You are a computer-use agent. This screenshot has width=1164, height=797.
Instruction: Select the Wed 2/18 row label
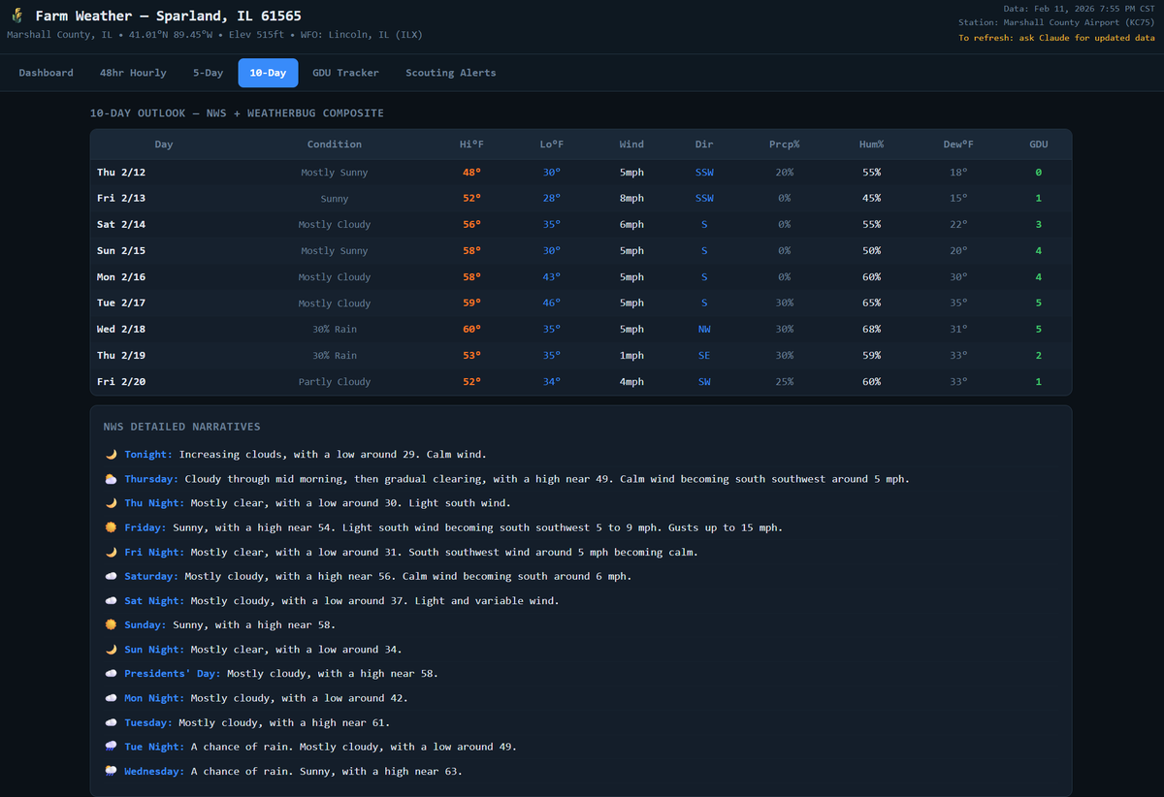click(x=121, y=330)
